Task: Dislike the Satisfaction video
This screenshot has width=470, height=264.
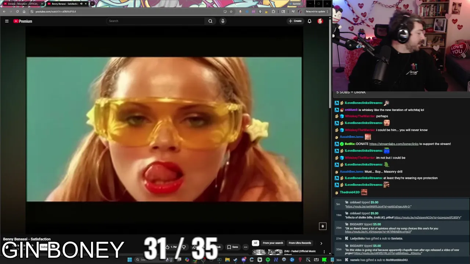Action: pos(184,247)
